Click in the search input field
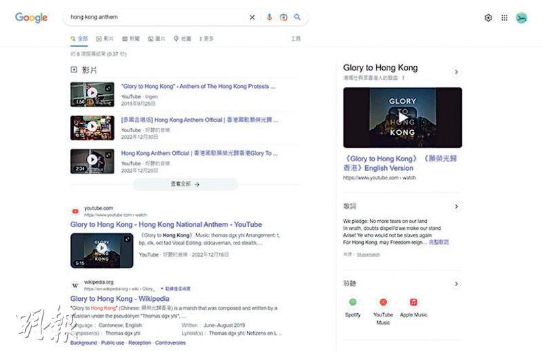 click(156, 18)
